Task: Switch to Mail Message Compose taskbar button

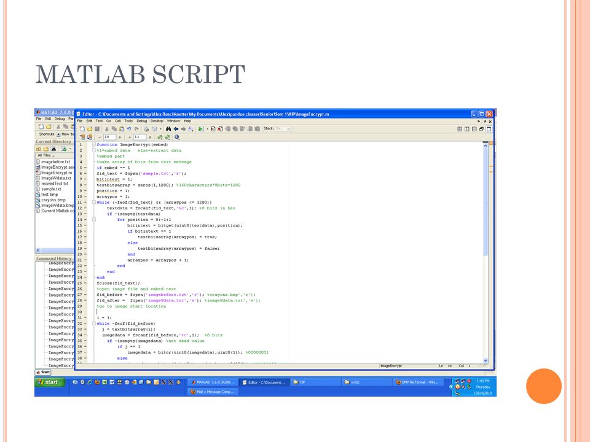Action: 213,392
